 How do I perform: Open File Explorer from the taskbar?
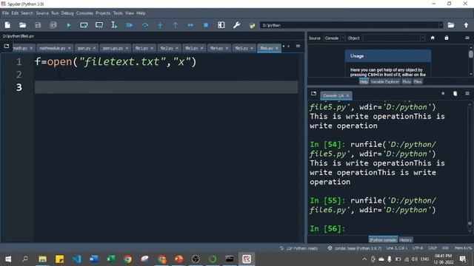click(x=42, y=259)
